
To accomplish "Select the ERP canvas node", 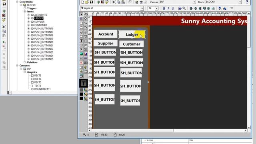I will [x=29, y=69].
